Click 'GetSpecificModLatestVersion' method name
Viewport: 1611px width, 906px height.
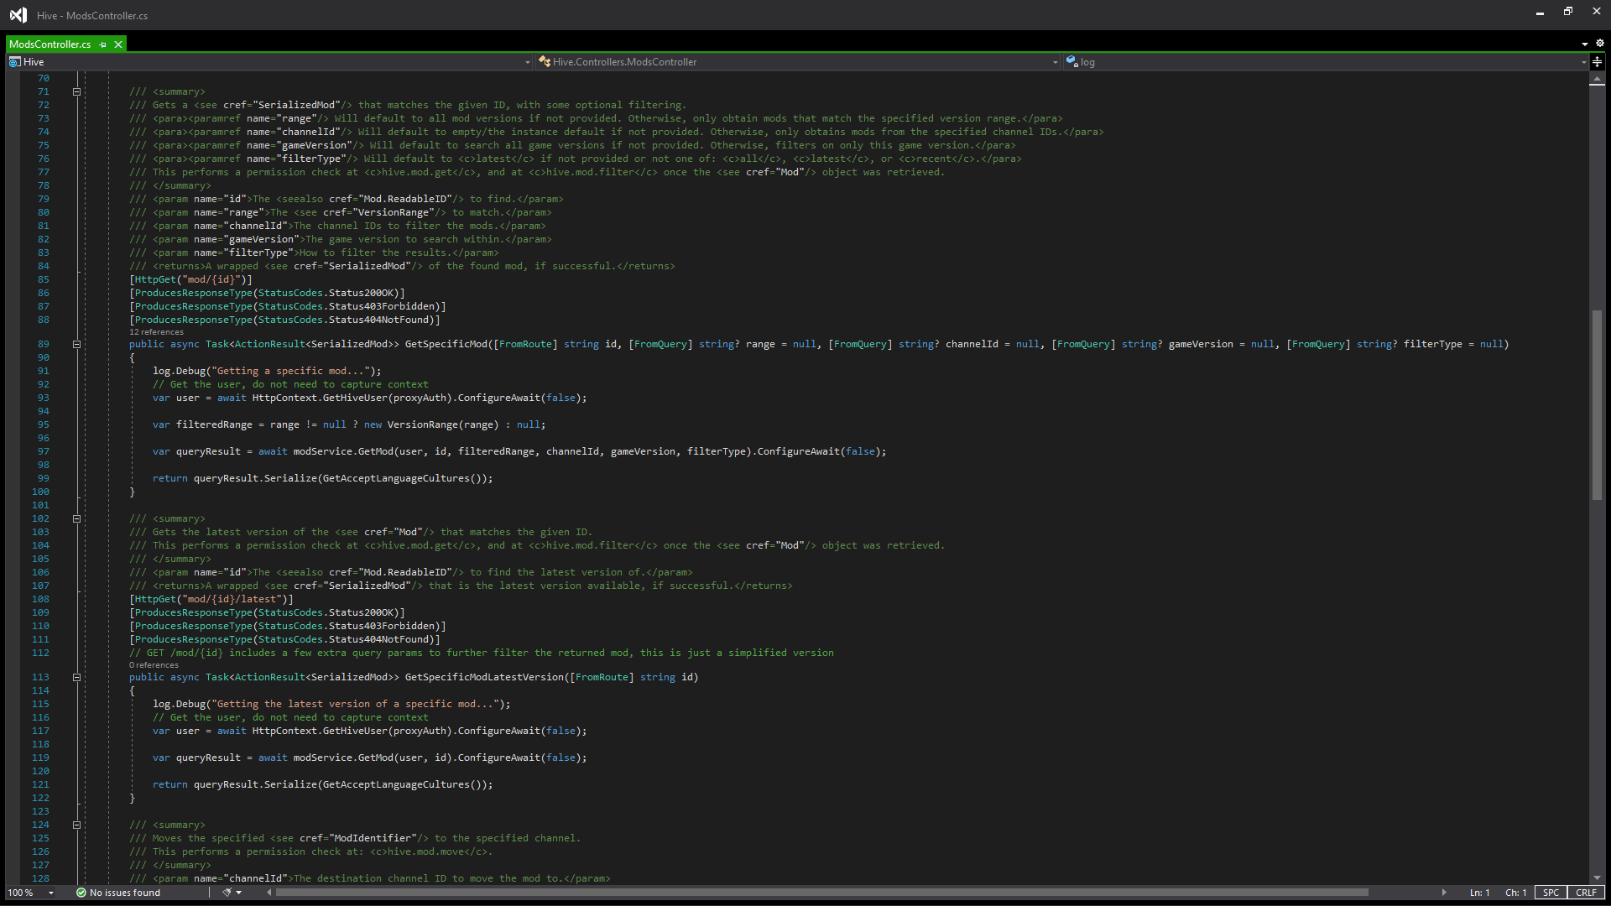click(484, 677)
